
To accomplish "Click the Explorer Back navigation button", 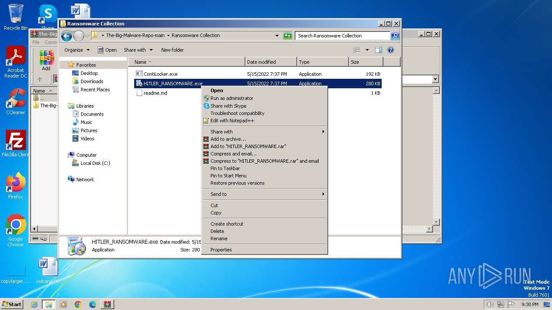I will click(66, 36).
